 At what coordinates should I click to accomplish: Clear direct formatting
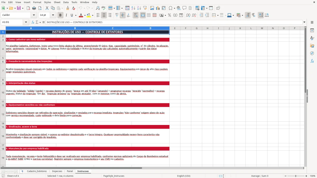(x=73, y=8)
